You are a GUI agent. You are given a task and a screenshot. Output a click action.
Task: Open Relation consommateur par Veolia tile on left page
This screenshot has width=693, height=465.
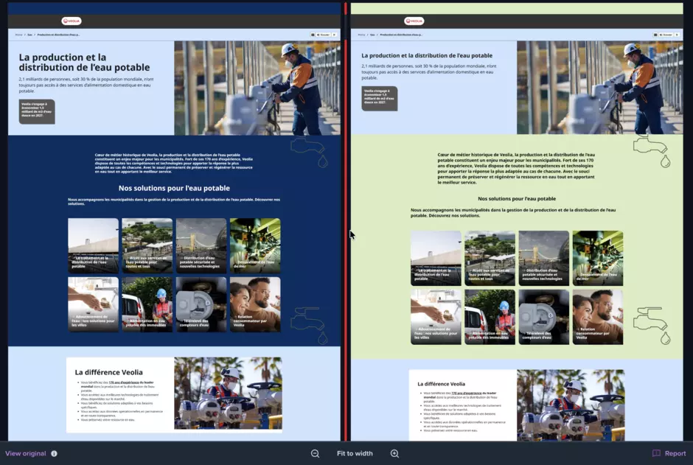click(255, 304)
